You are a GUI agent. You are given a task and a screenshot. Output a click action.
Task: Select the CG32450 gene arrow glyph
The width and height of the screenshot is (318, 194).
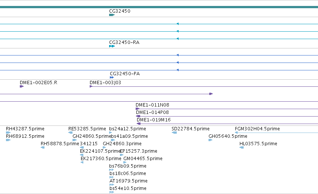click(112, 15)
